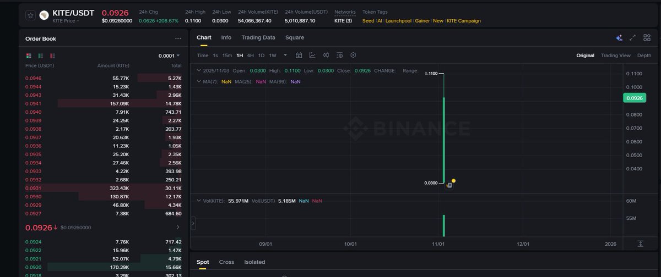Screen dimensions: 661x277
Task: Expand chart to fullscreen
Action: [632, 38]
